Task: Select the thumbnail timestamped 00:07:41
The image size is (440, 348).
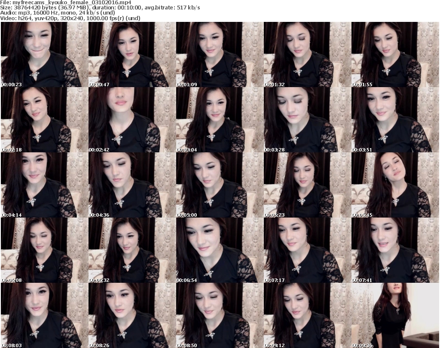Action: (x=395, y=250)
